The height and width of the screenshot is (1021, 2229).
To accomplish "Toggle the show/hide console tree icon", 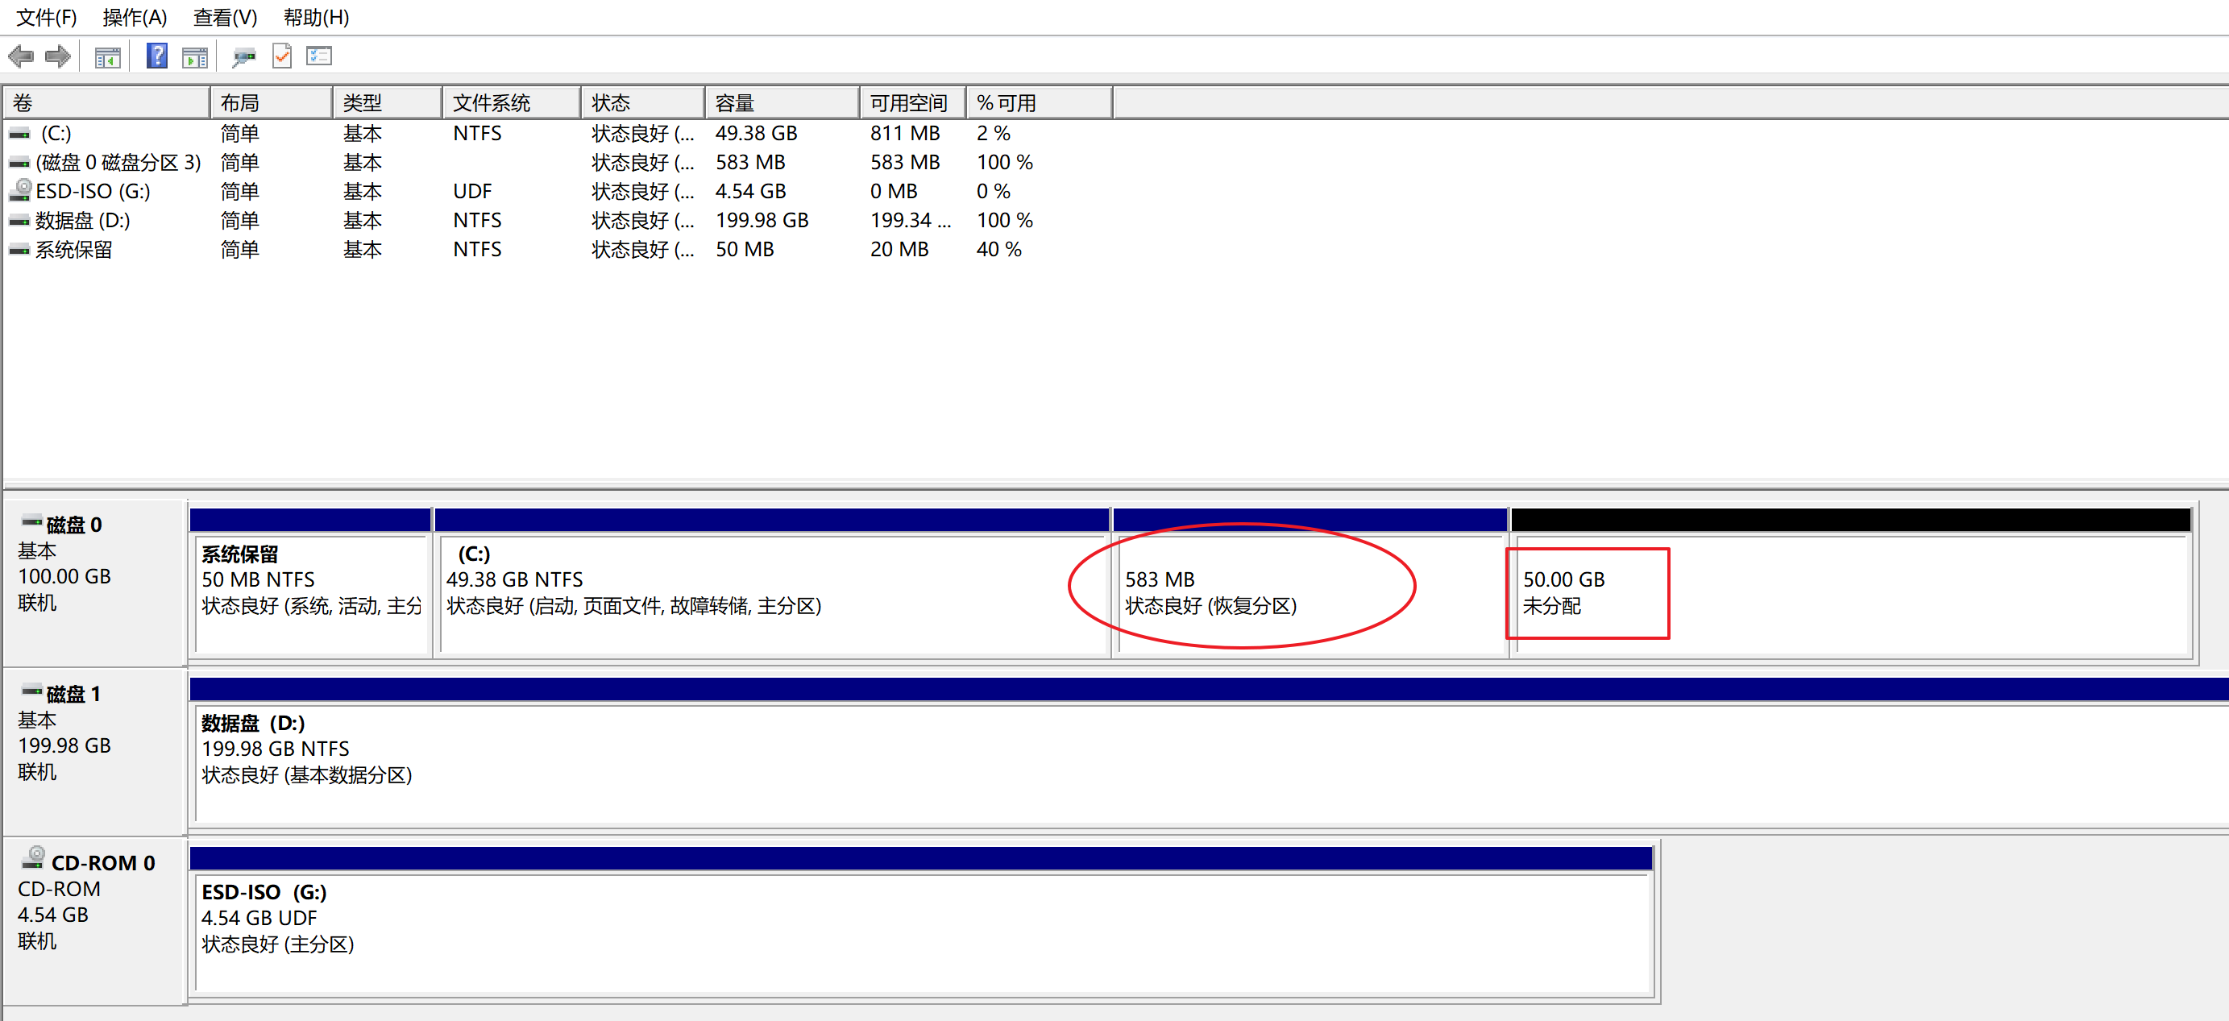I will (x=107, y=57).
